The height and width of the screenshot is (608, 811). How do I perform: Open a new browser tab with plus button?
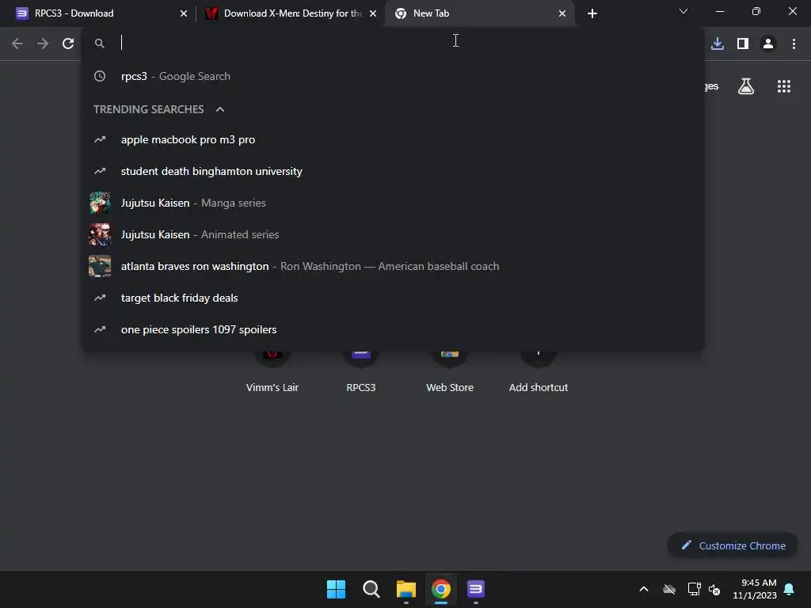[x=592, y=13]
